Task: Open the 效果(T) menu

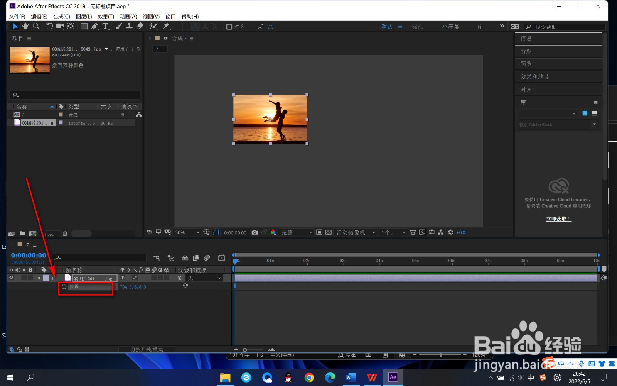Action: [106, 16]
